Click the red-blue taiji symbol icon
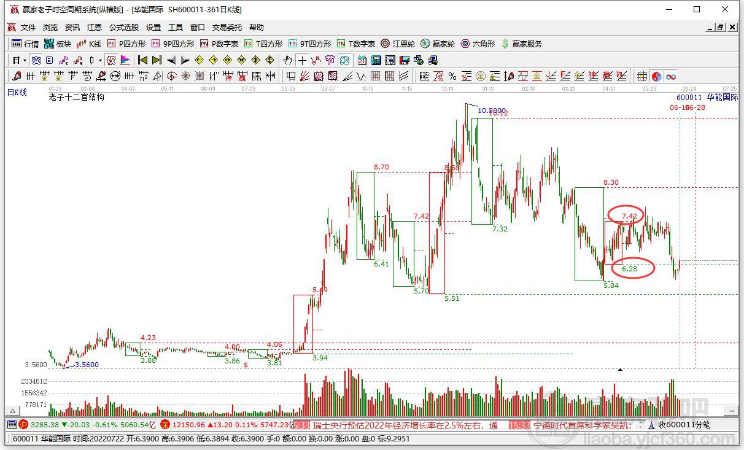744x450 pixels. point(657,76)
